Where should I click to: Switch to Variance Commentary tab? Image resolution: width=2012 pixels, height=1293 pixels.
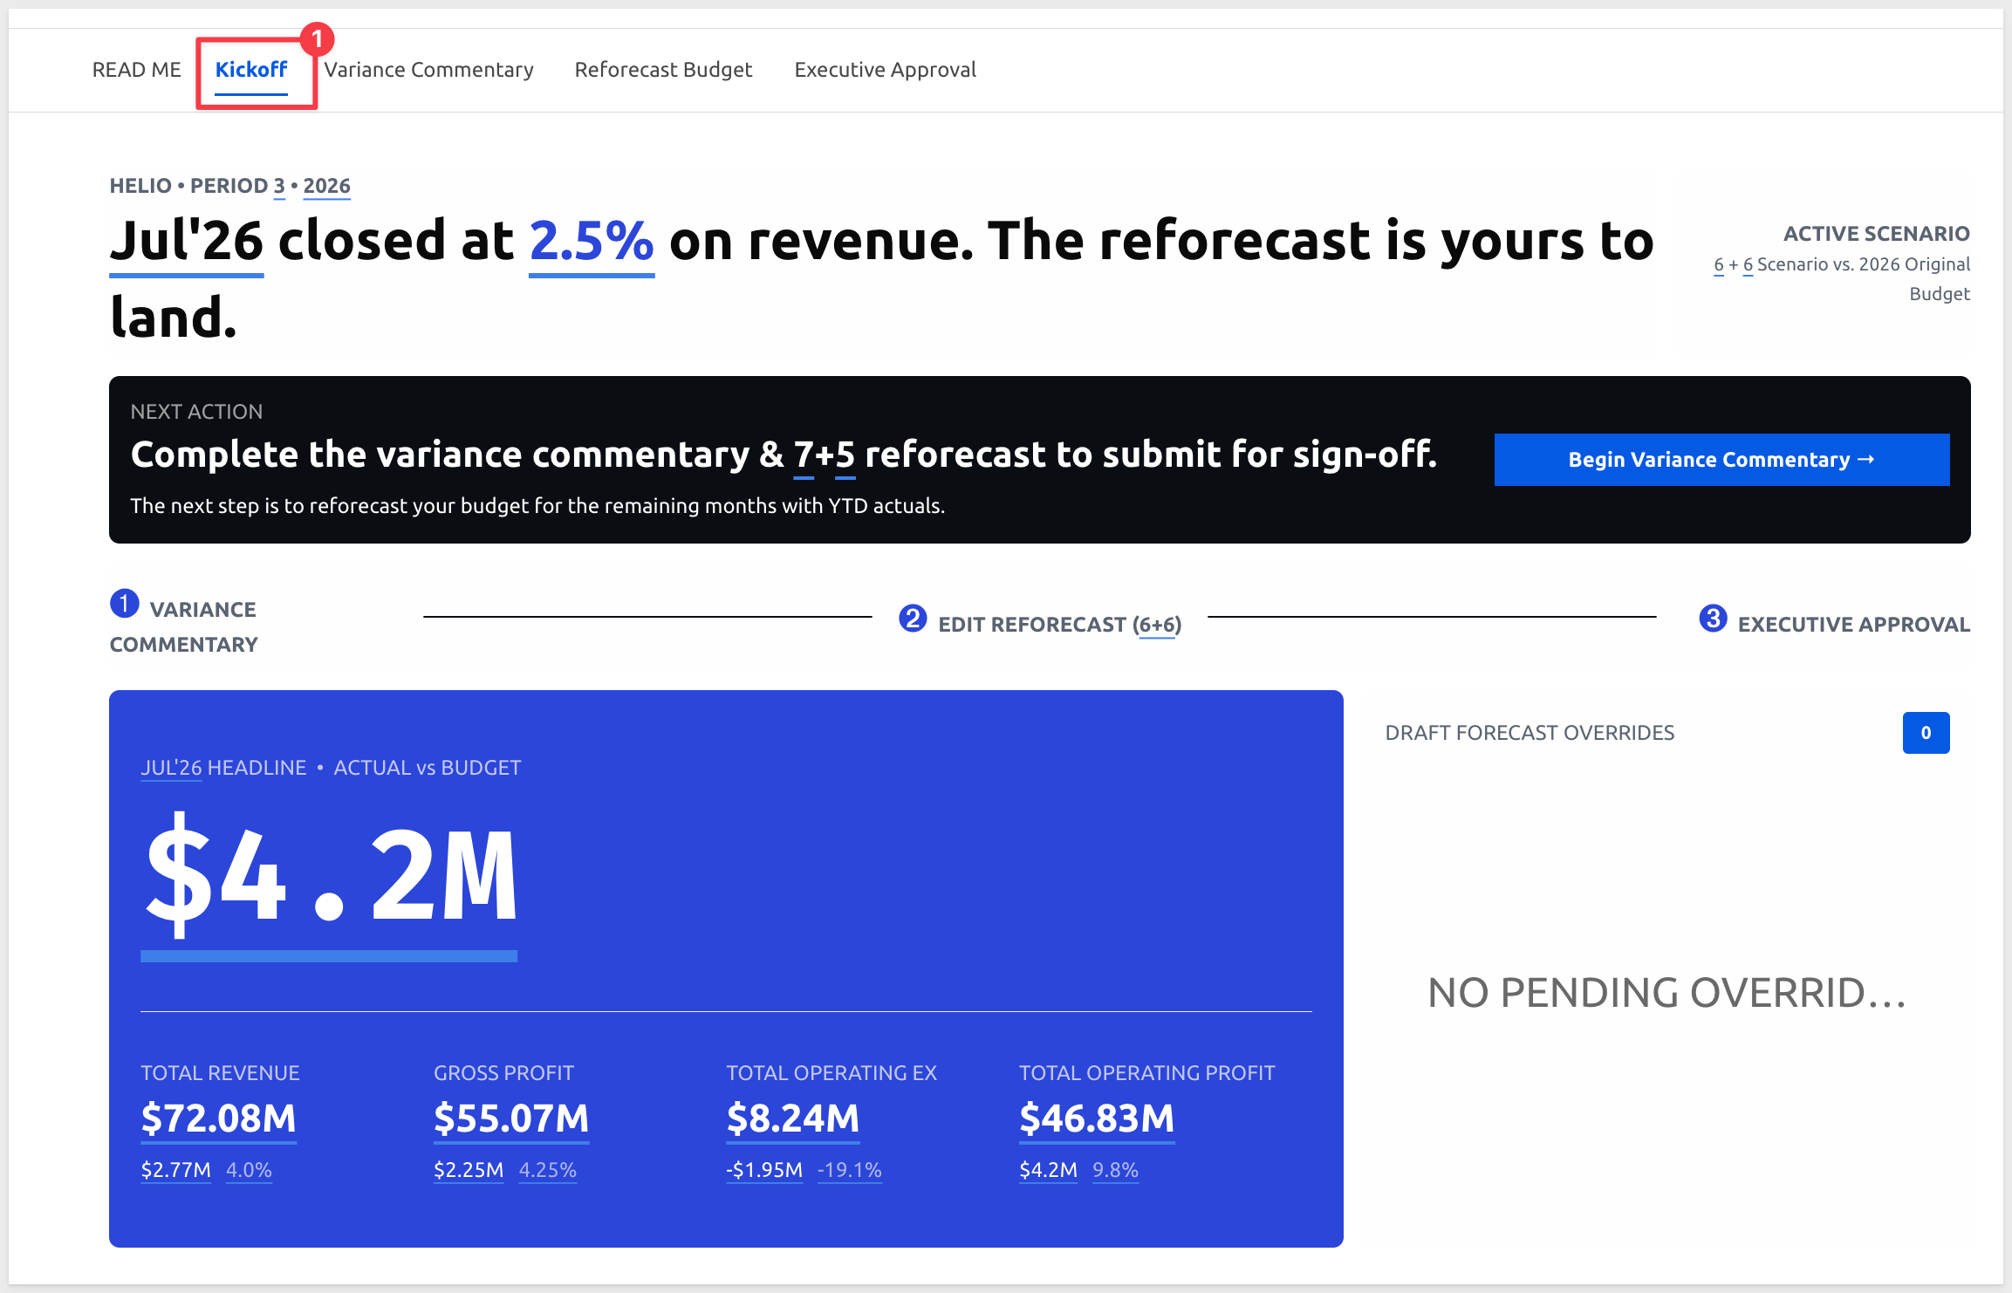pos(428,70)
